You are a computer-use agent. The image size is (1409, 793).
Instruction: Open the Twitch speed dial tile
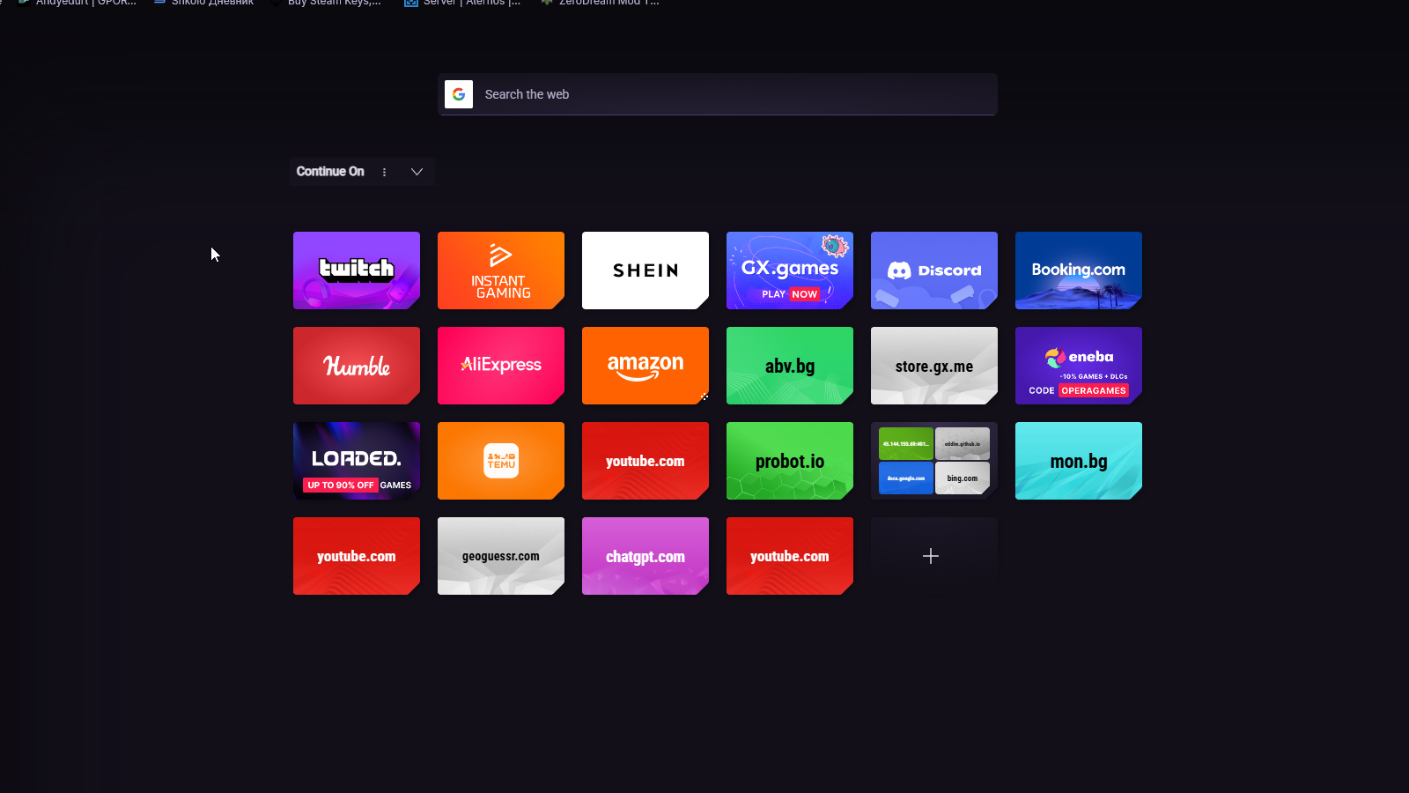(x=357, y=271)
